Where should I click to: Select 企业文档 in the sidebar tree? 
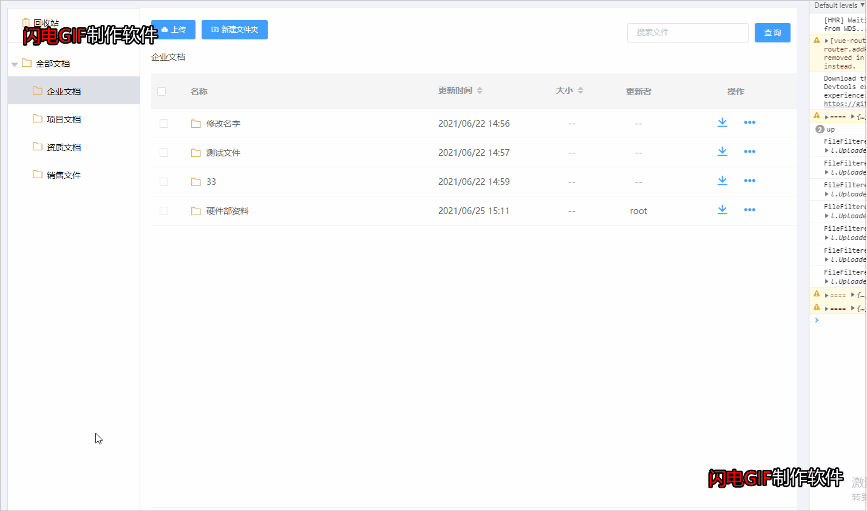[73, 90]
